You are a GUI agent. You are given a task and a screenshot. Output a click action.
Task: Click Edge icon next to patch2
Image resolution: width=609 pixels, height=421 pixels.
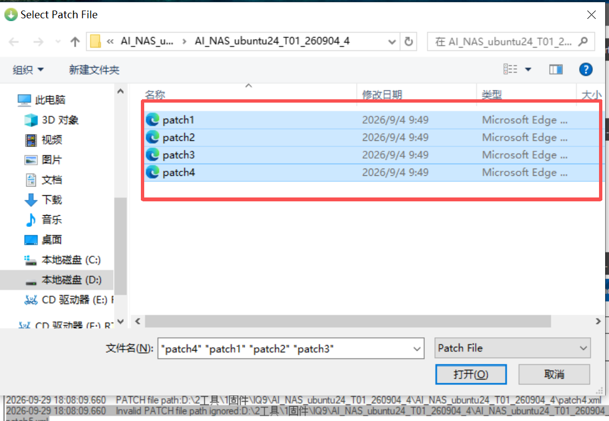(153, 137)
